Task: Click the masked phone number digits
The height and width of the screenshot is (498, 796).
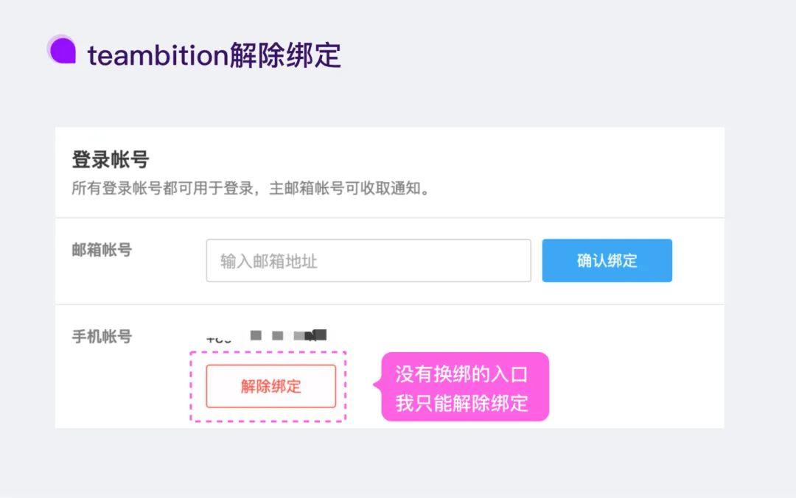Action: point(288,336)
